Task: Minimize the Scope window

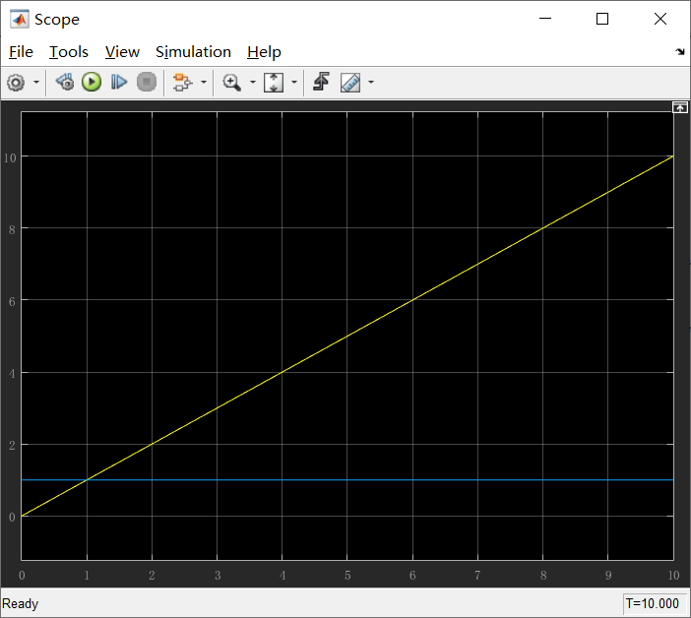Action: coord(545,19)
